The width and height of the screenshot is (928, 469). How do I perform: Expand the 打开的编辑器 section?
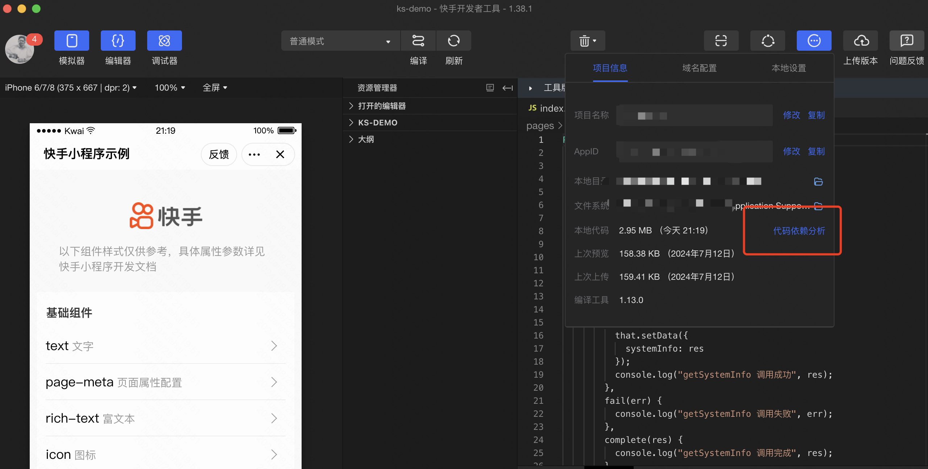tap(430, 106)
